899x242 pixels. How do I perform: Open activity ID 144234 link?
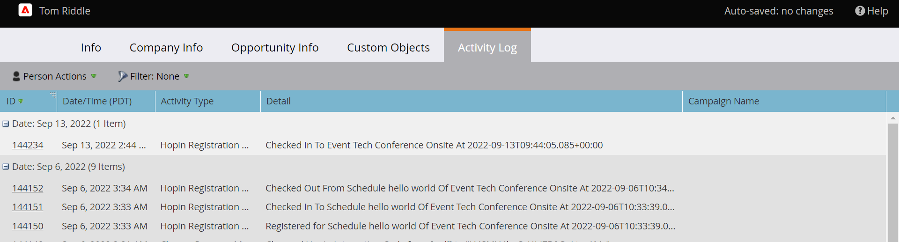pyautogui.click(x=28, y=145)
